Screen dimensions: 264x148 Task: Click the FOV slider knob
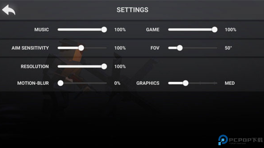coord(180,48)
